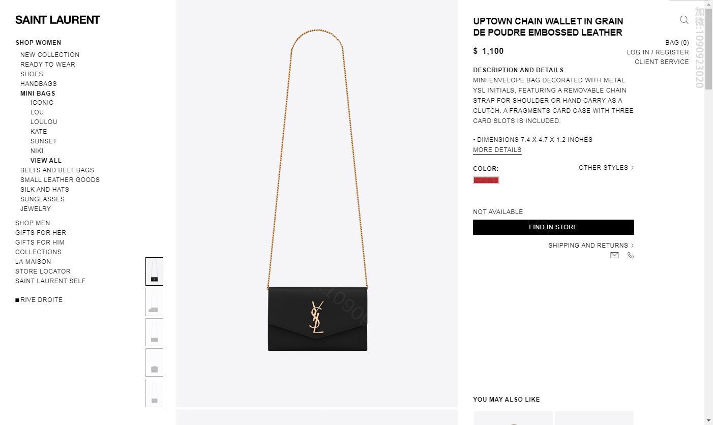
Task: Expand More Details link
Action: pos(497,150)
